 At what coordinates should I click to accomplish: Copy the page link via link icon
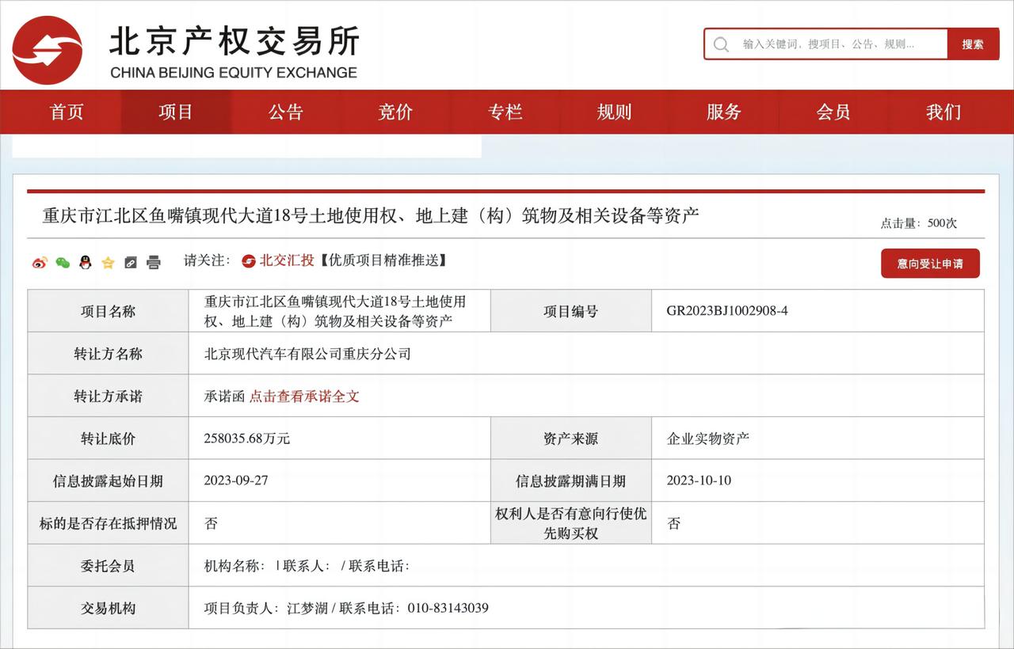[131, 263]
